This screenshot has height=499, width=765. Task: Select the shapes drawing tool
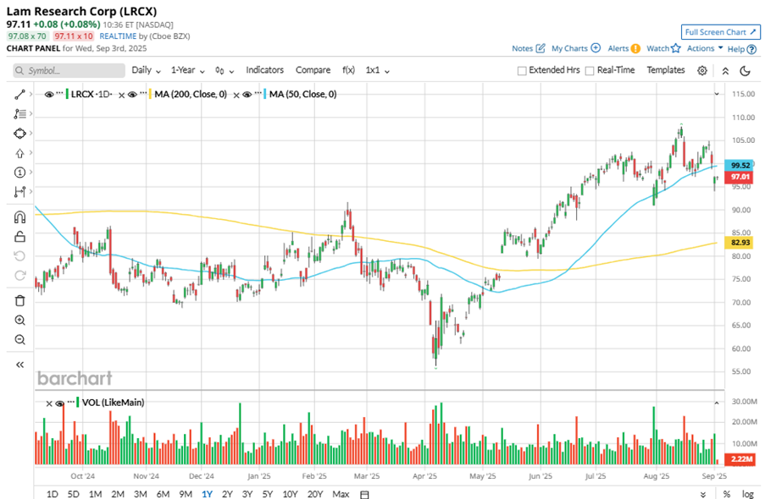(x=19, y=134)
